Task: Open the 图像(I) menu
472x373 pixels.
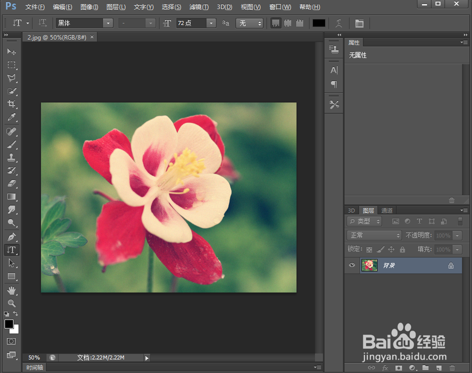Action: pyautogui.click(x=89, y=7)
